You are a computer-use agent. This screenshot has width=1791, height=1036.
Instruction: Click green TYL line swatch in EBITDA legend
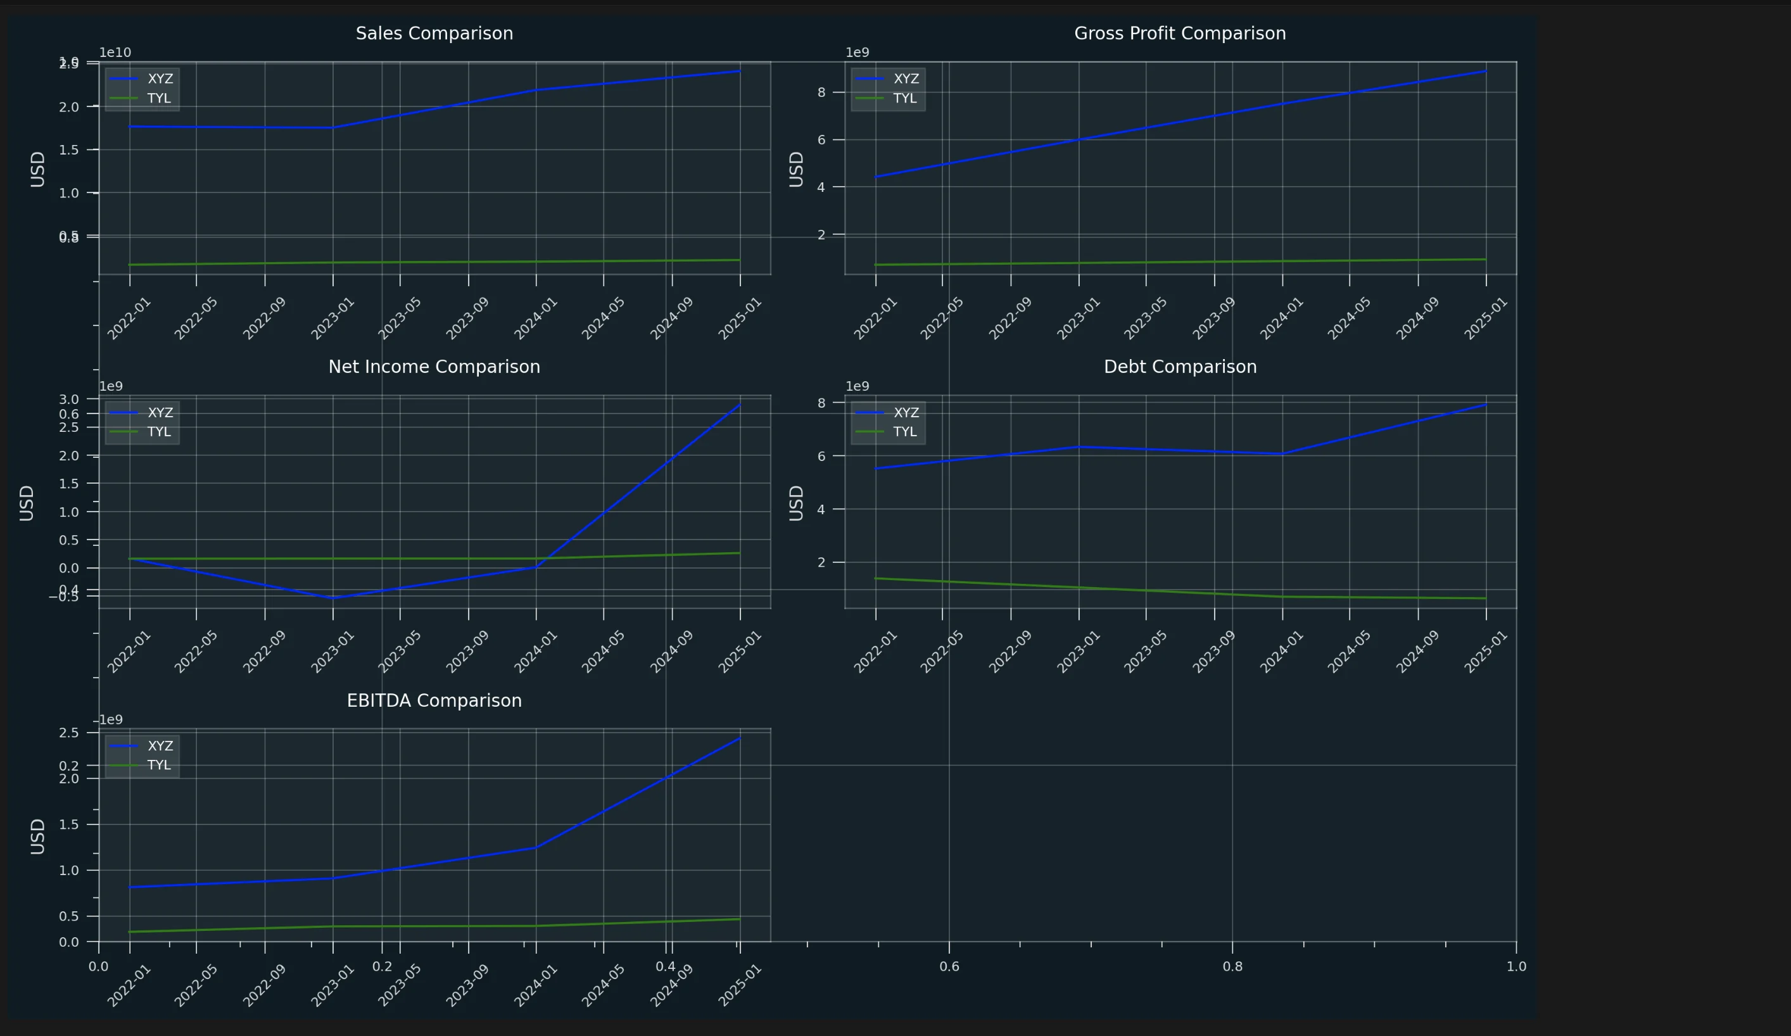(123, 765)
